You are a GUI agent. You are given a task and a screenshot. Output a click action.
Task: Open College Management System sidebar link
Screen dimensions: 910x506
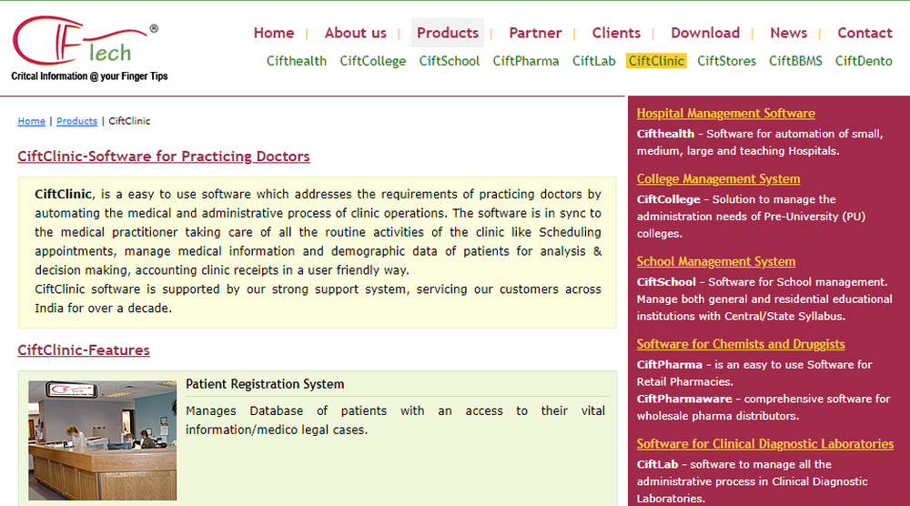coord(718,178)
